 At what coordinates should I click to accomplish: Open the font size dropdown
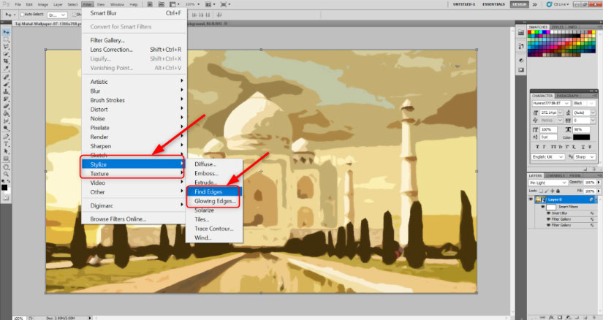coord(561,113)
